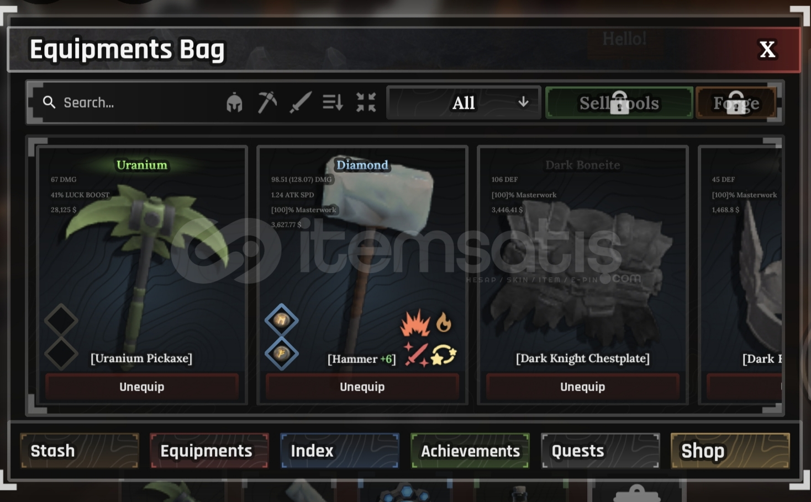Unequip the Uranium Pickaxe
This screenshot has height=502, width=811.
tap(142, 387)
